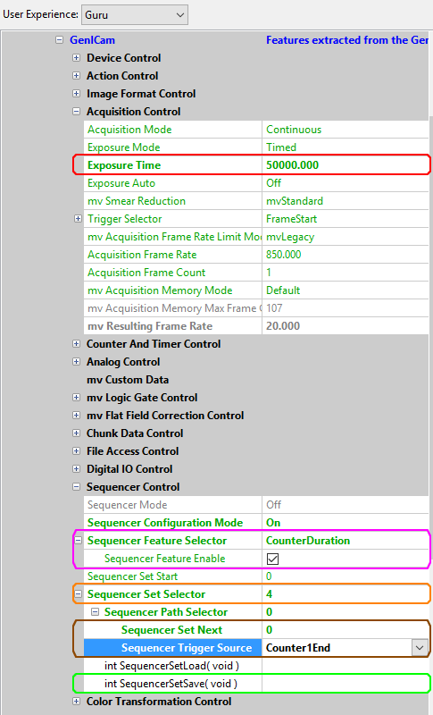The width and height of the screenshot is (433, 715).
Task: Select the Exposure Time value field
Action: (346, 165)
